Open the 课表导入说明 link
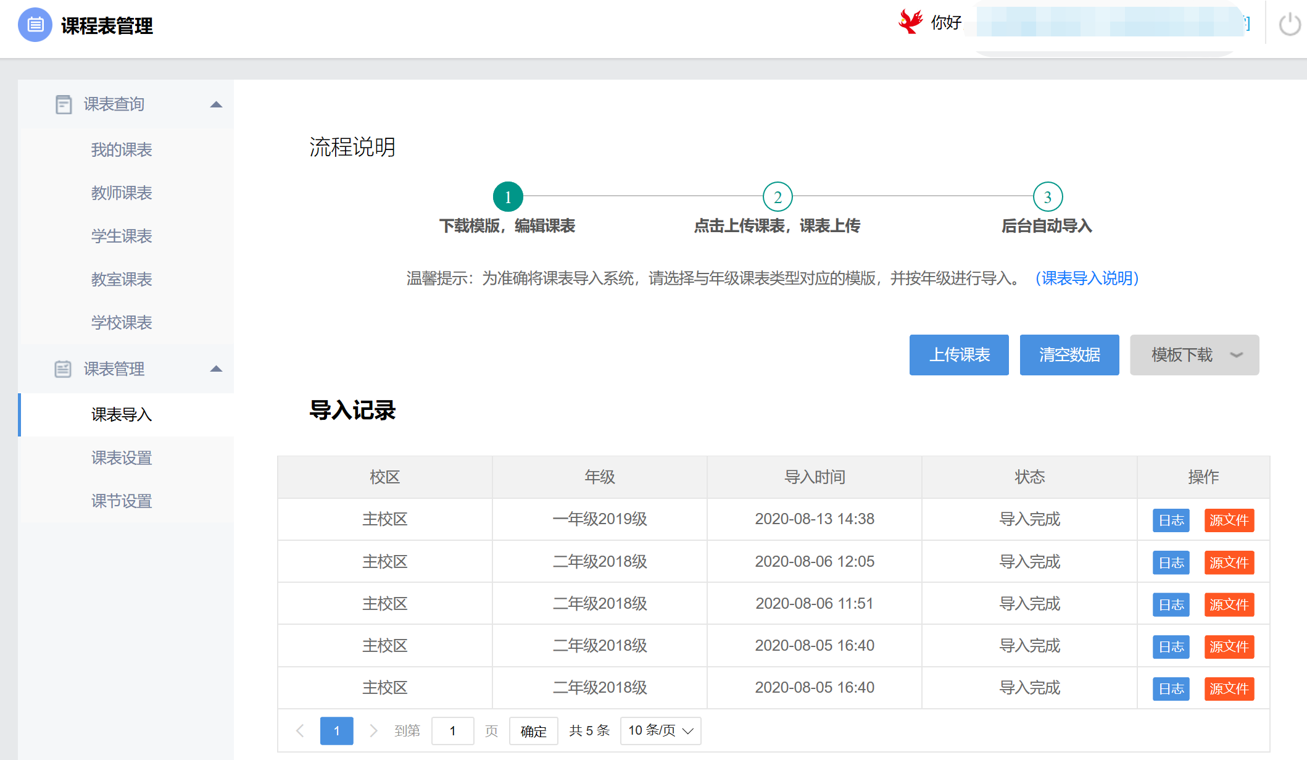 [x=1087, y=278]
